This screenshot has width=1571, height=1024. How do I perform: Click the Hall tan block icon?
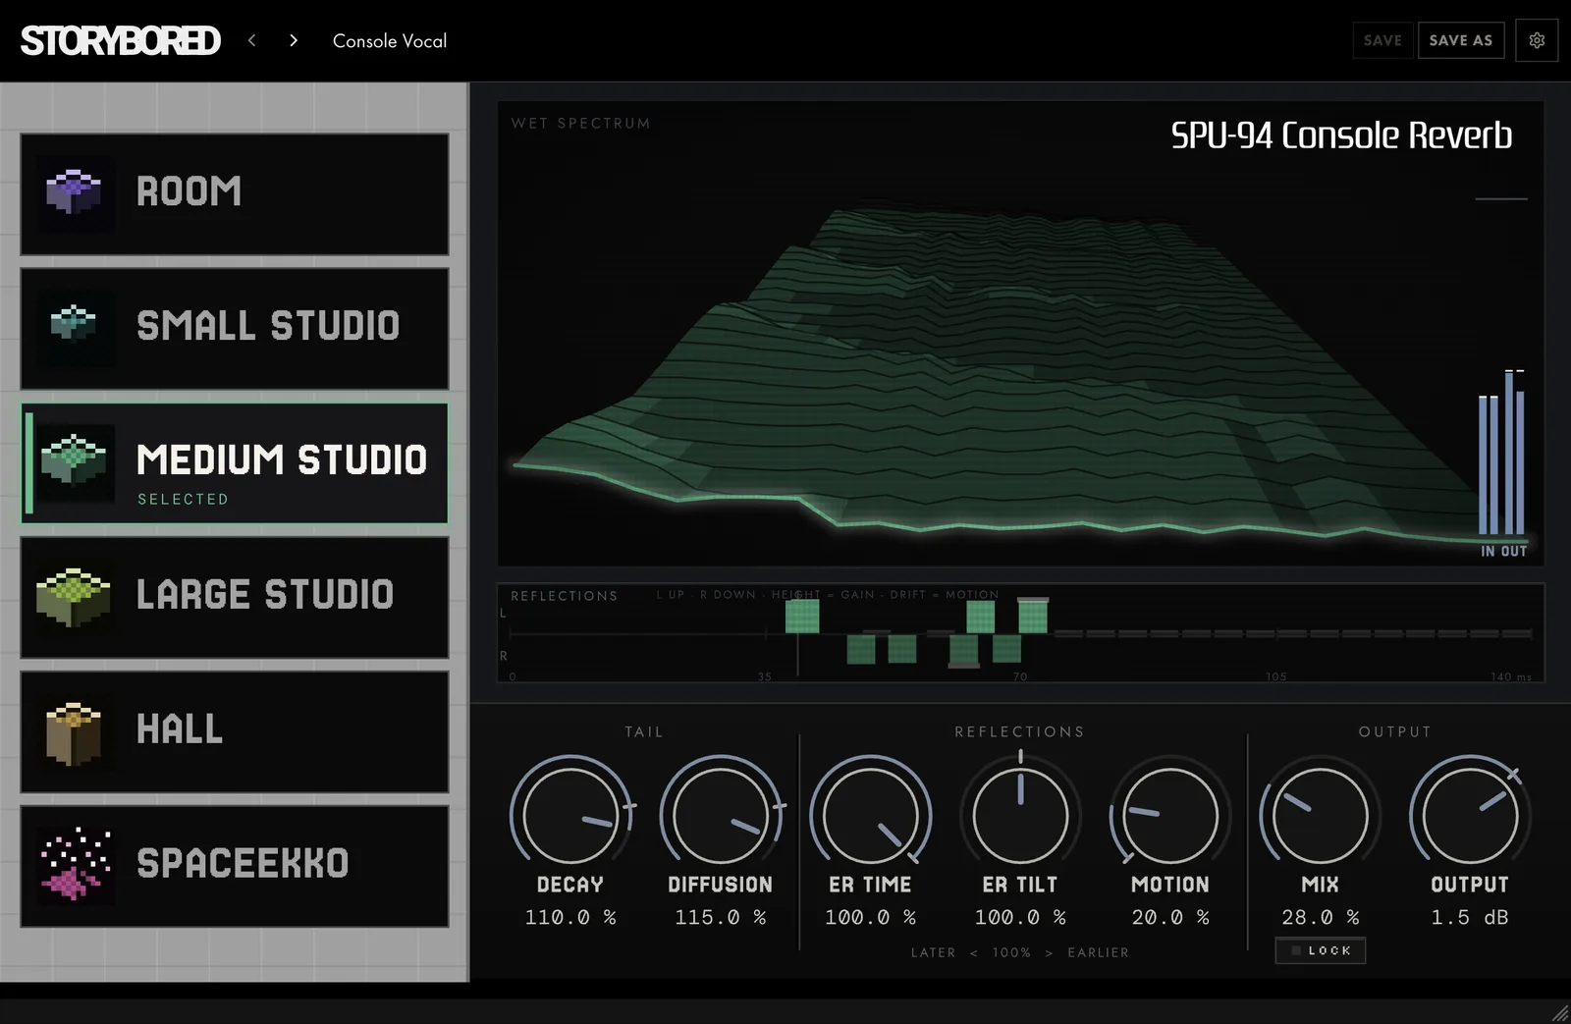[74, 732]
